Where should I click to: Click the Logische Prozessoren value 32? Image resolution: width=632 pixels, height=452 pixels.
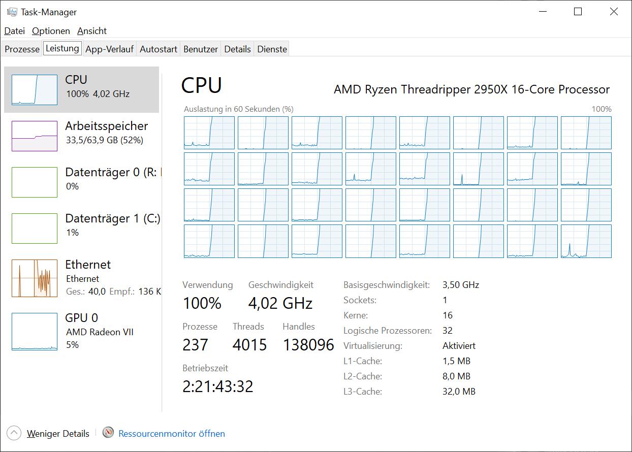(x=448, y=331)
